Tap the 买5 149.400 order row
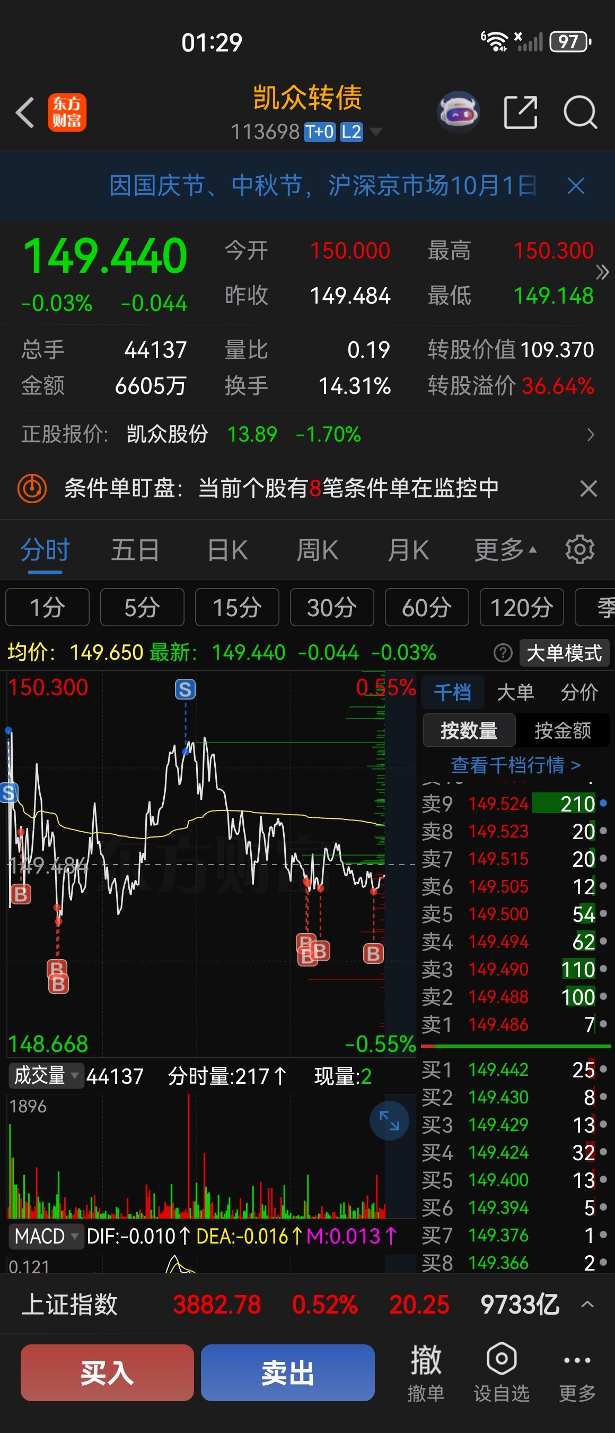Image resolution: width=615 pixels, height=1433 pixels. coord(515,1180)
